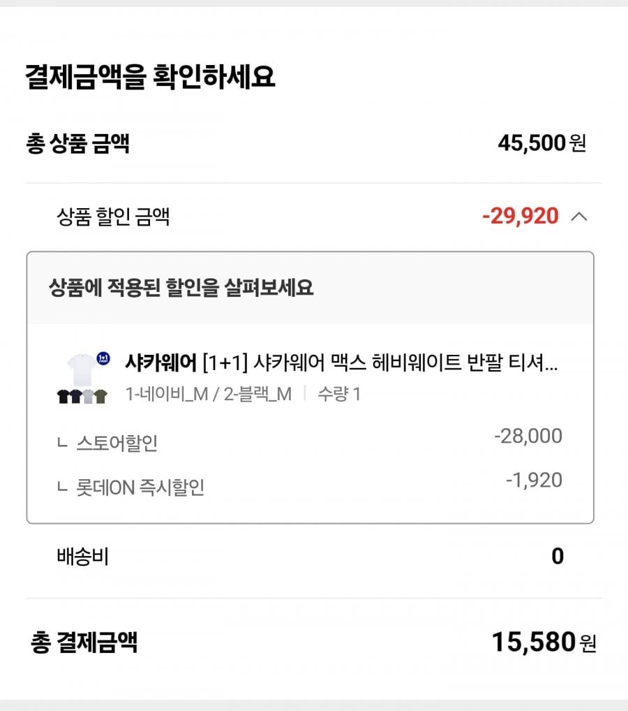Click the 배송비 shipping fee row

tap(310, 557)
